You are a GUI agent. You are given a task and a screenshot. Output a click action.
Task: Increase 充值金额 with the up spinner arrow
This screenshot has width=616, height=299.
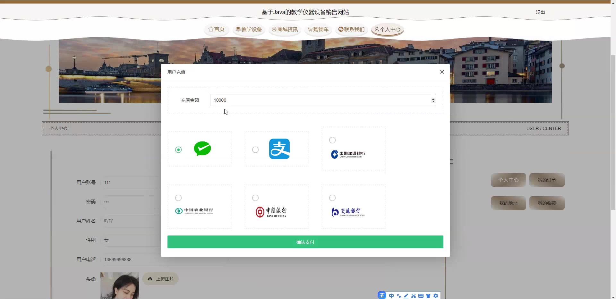click(433, 99)
